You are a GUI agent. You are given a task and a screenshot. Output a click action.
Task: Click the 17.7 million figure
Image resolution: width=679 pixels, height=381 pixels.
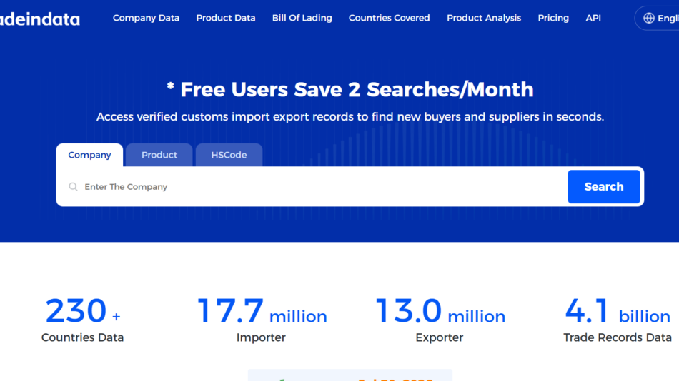262,310
